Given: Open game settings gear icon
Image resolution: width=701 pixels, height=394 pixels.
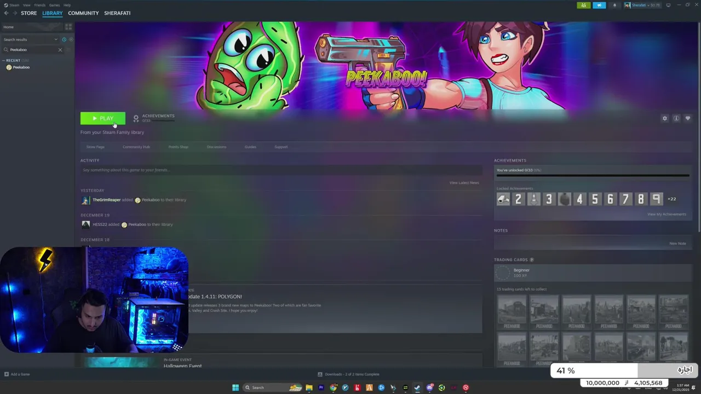Looking at the screenshot, I should click(x=665, y=118).
